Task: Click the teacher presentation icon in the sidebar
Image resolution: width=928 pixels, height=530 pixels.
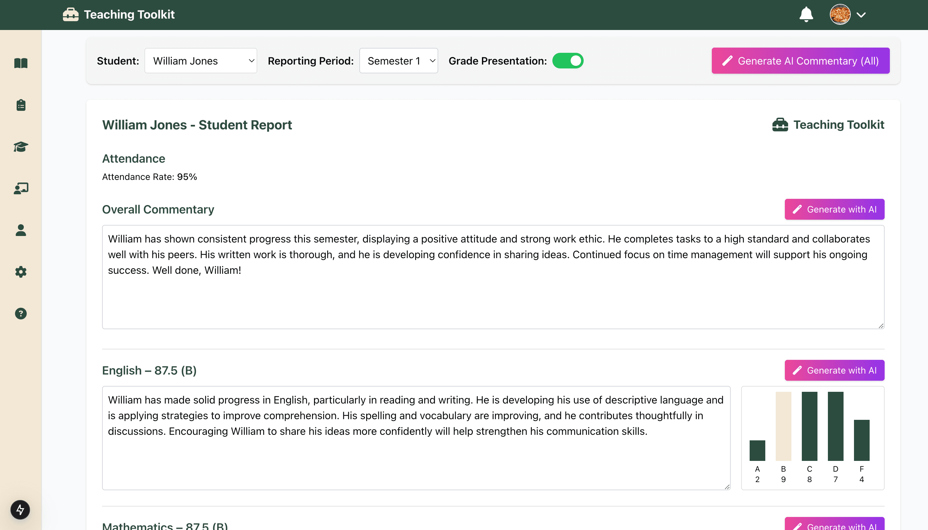Action: [21, 188]
